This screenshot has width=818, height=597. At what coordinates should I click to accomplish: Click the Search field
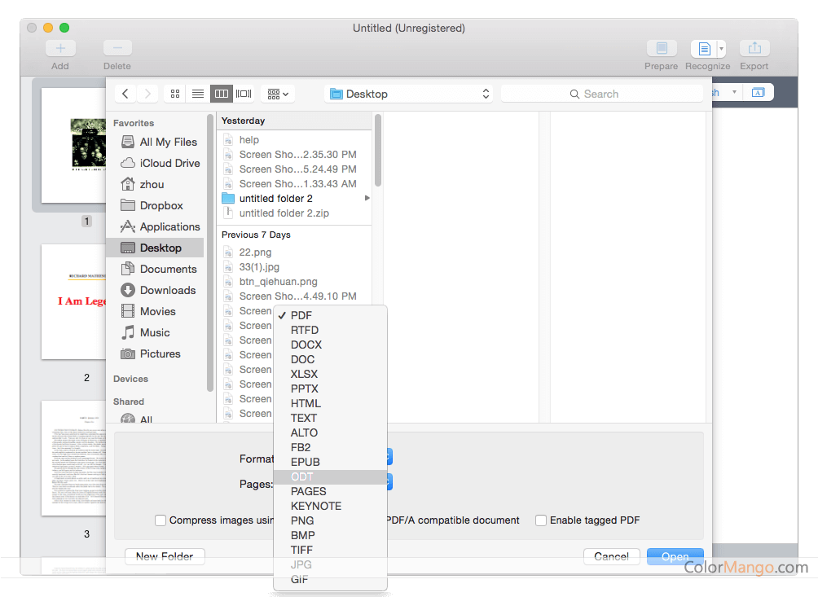pyautogui.click(x=601, y=94)
